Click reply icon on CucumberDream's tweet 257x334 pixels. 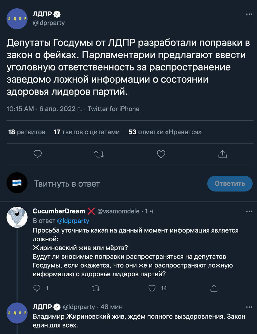(37, 288)
